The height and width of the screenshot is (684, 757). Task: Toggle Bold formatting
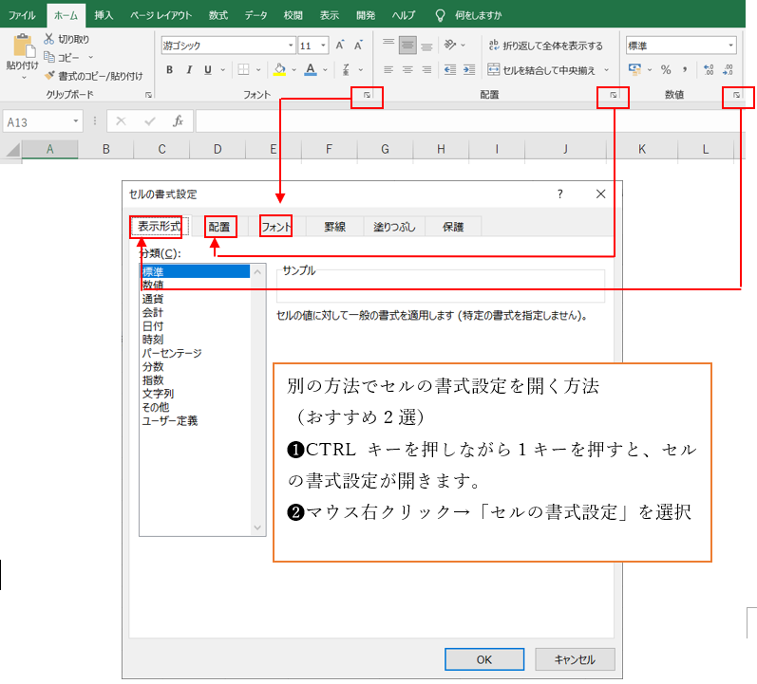[170, 69]
